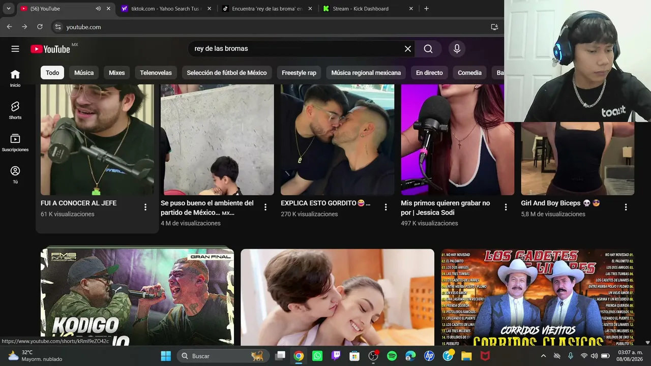Open the boy at Mexico match short thumbnail
This screenshot has width=651, height=366.
tap(217, 140)
